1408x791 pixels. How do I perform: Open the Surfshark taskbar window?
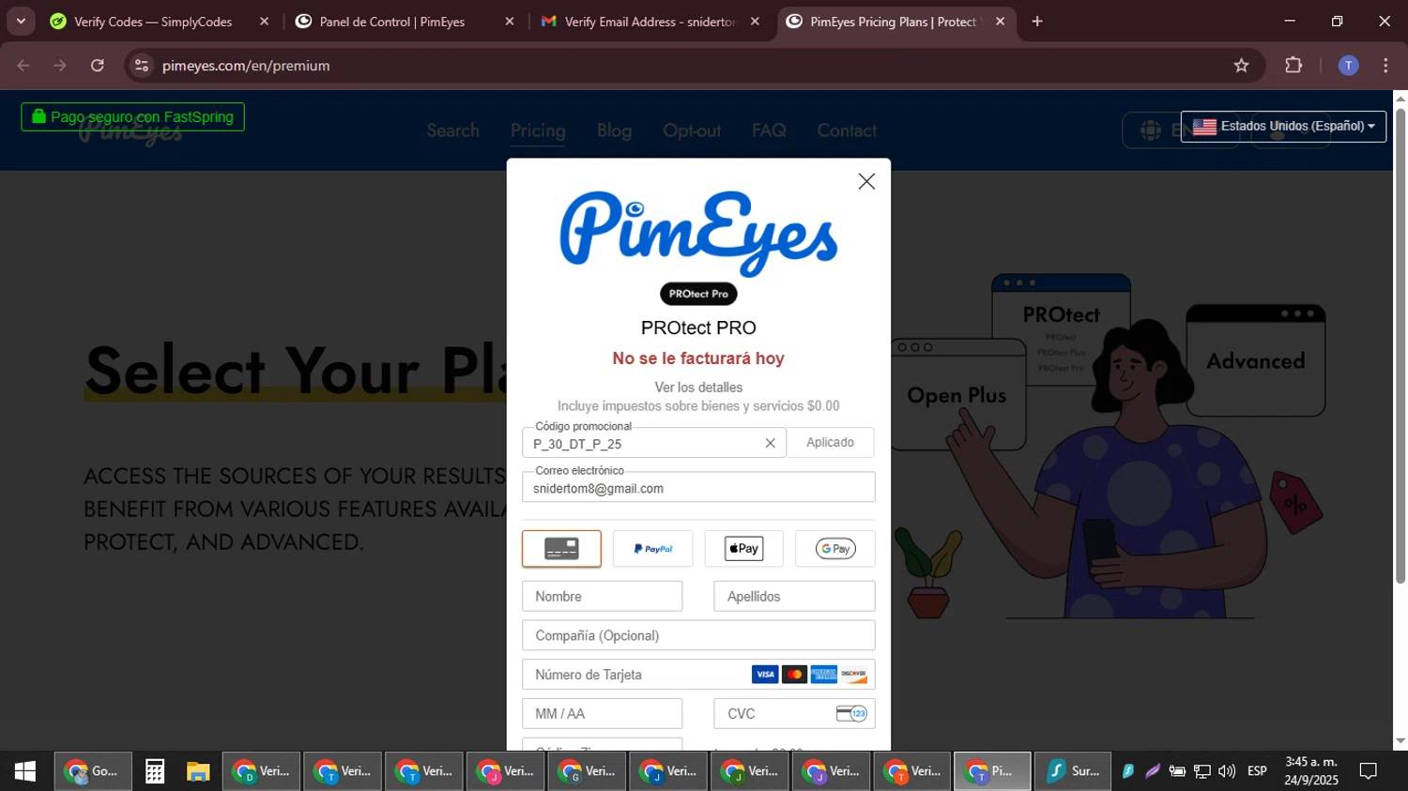point(1073,771)
